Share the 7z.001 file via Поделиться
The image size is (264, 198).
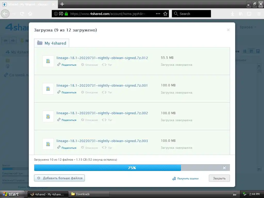[x=67, y=92]
